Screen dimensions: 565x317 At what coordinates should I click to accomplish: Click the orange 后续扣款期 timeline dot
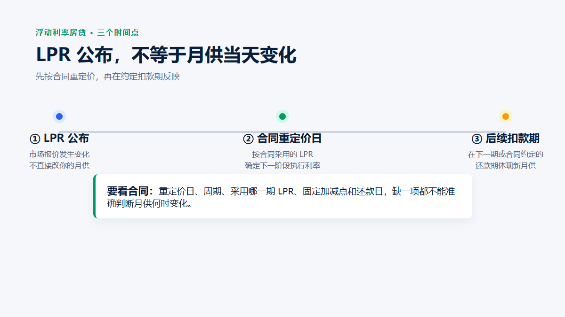(506, 116)
